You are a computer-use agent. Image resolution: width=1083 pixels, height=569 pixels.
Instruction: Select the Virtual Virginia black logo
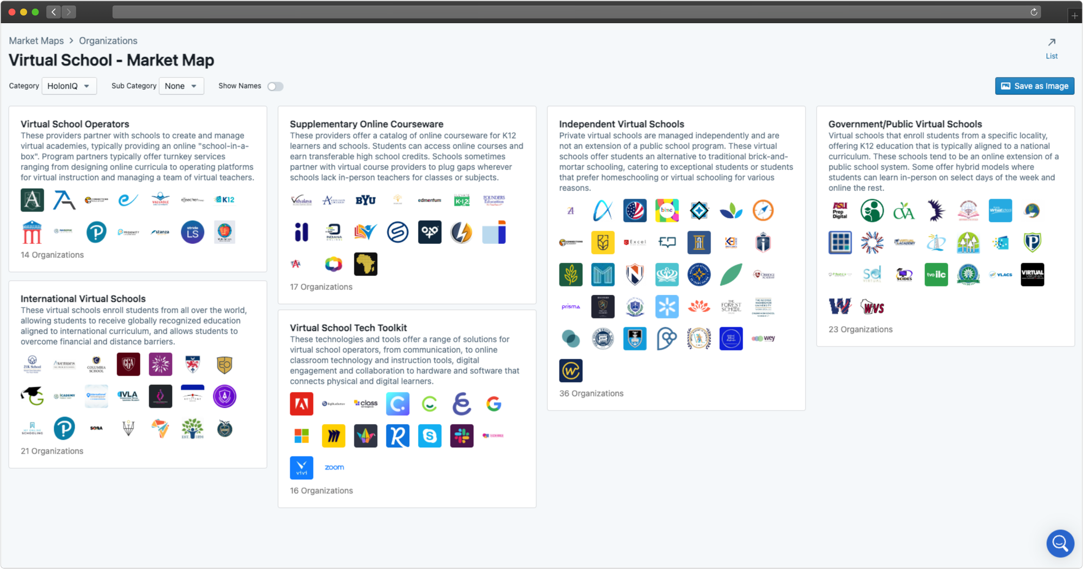point(1033,275)
